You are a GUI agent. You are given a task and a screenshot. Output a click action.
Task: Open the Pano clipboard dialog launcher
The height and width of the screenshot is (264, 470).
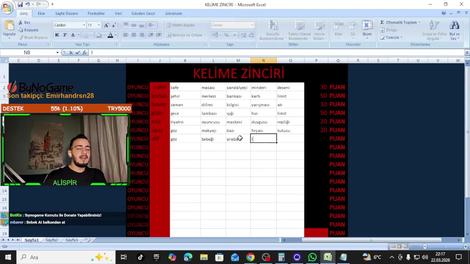(x=48, y=44)
